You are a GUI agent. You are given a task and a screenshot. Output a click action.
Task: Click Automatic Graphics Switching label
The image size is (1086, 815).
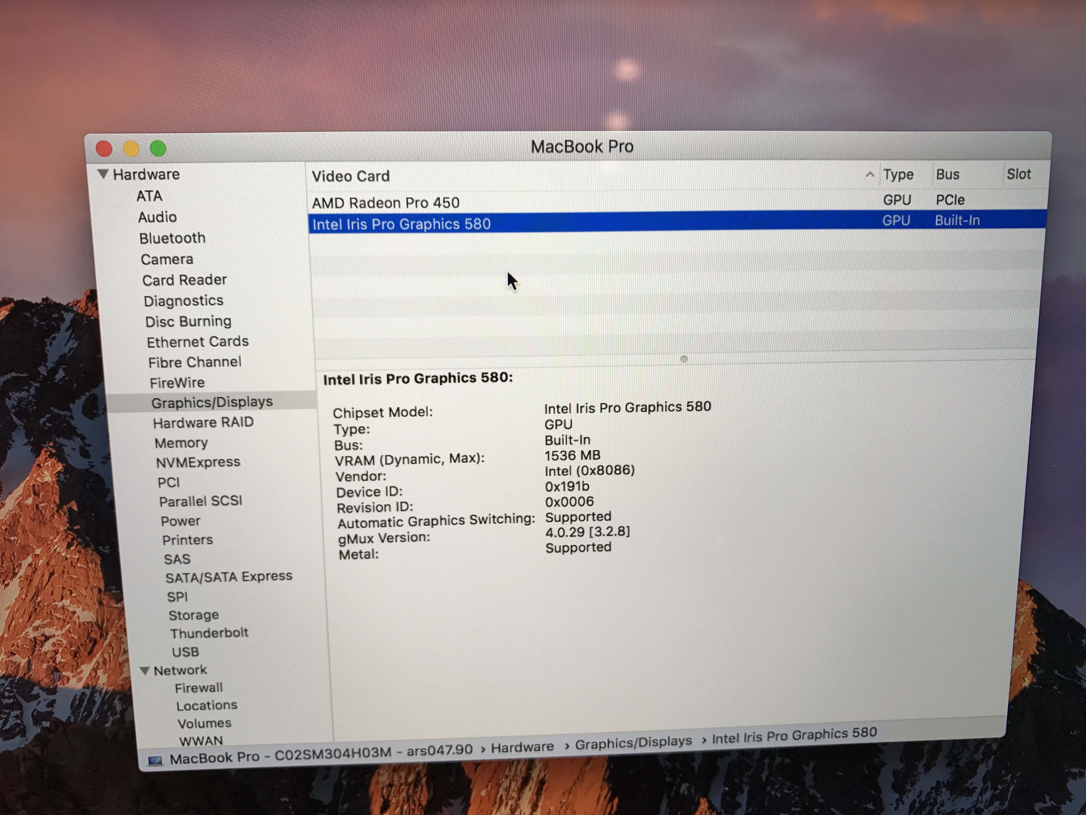click(436, 521)
